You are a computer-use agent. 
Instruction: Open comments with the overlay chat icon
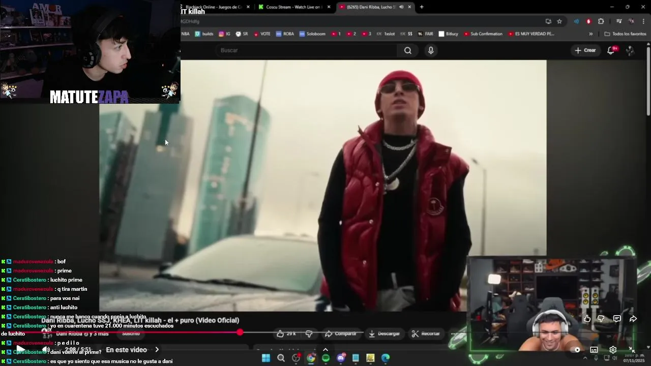coord(617,319)
